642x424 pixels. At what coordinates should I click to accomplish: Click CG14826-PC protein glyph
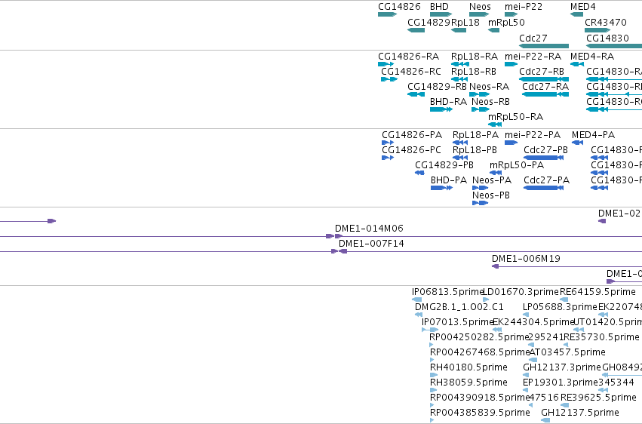point(388,158)
